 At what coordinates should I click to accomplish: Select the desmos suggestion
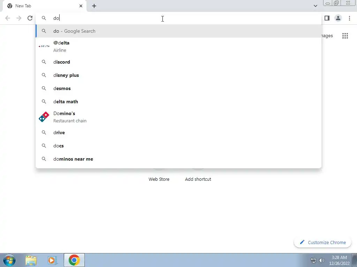(x=178, y=88)
